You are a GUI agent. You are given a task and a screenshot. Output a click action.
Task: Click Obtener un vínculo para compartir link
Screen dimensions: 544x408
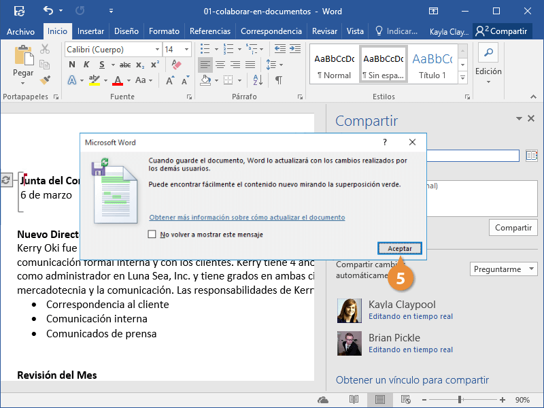coord(412,380)
